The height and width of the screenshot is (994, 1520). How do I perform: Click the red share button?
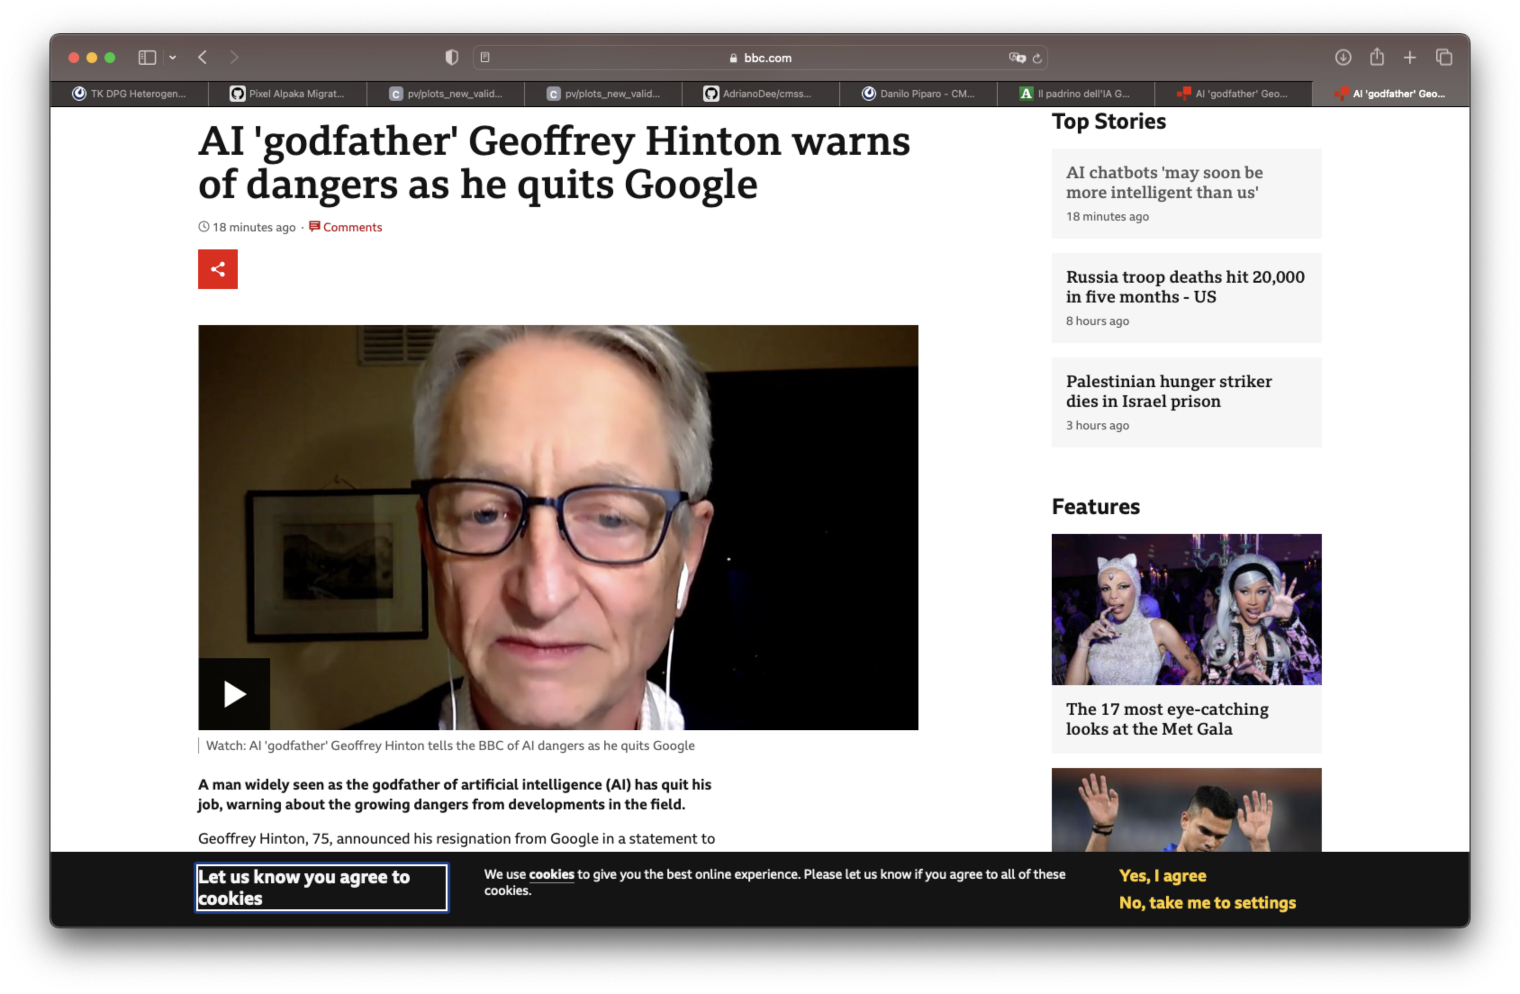pos(218,269)
